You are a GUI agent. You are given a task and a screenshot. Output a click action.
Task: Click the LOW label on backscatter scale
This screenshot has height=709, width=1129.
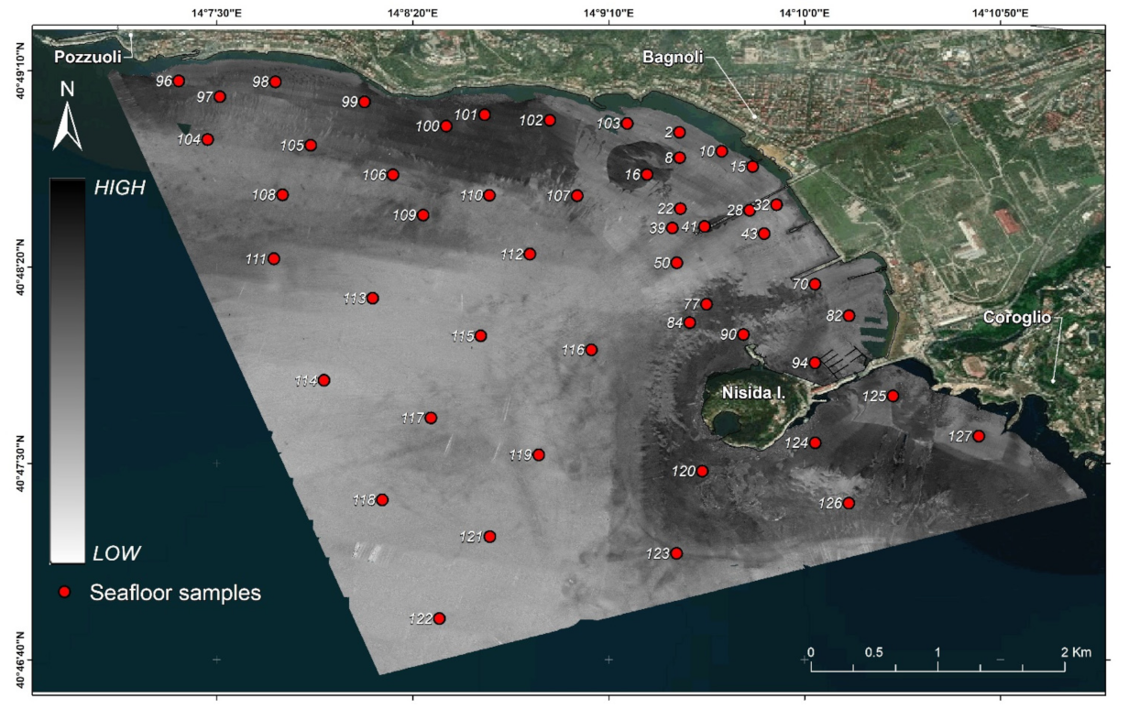point(116,553)
